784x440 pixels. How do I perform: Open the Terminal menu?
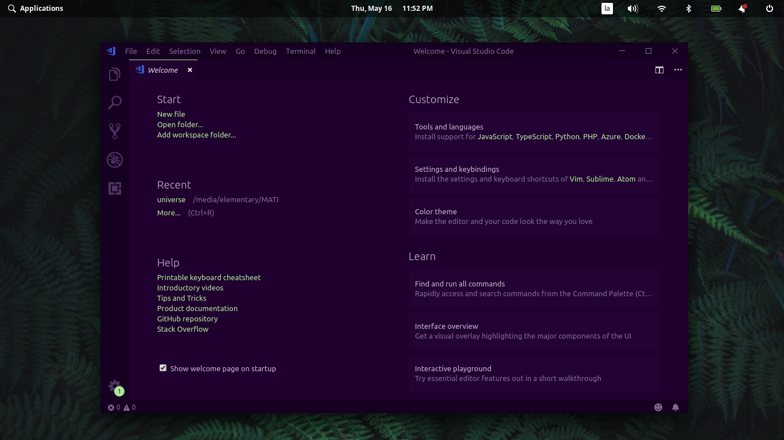(301, 51)
